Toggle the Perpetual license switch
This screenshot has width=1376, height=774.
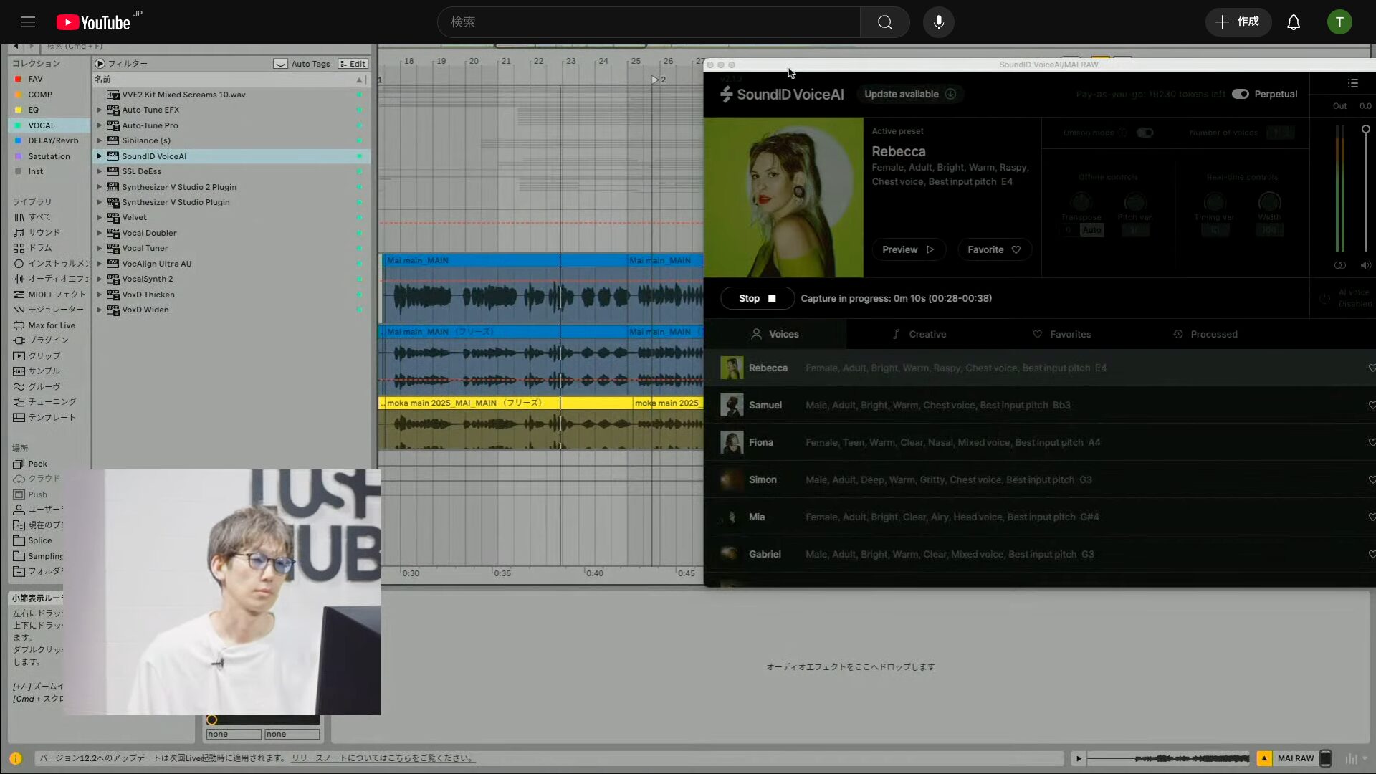[1240, 94]
